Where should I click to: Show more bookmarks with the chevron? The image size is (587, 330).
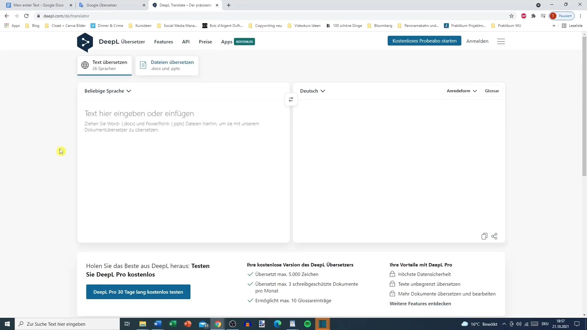pyautogui.click(x=554, y=26)
